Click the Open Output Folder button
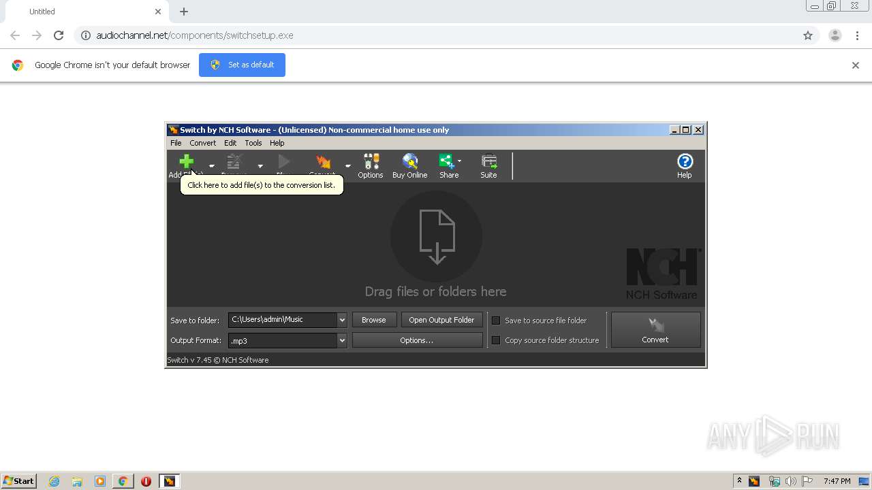Image resolution: width=872 pixels, height=490 pixels. (441, 320)
